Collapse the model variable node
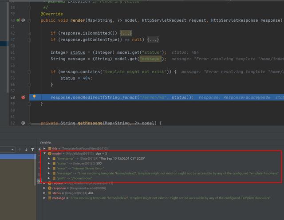Image resolution: width=284 pixels, height=220 pixels. pyautogui.click(x=44, y=153)
